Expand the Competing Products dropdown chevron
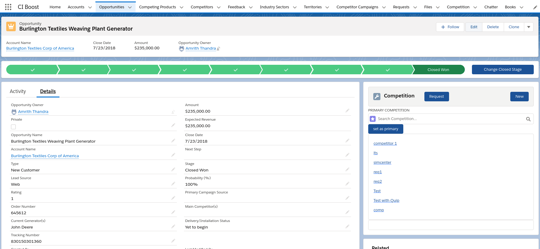The image size is (540, 249). point(182,7)
